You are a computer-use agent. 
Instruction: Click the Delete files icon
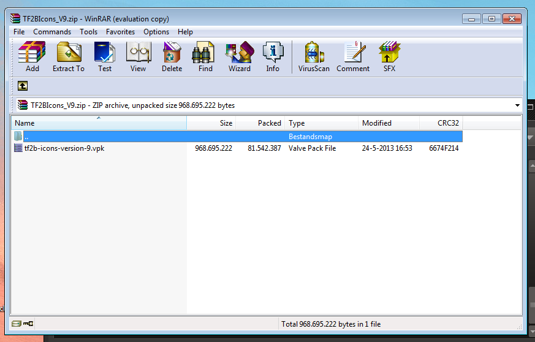coord(172,56)
